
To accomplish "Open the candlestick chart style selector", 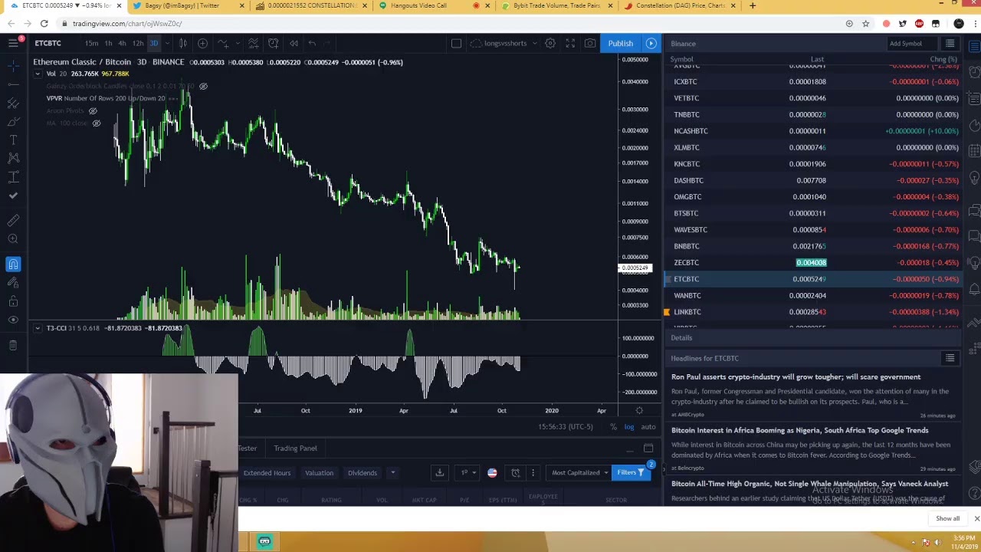I will pos(182,43).
